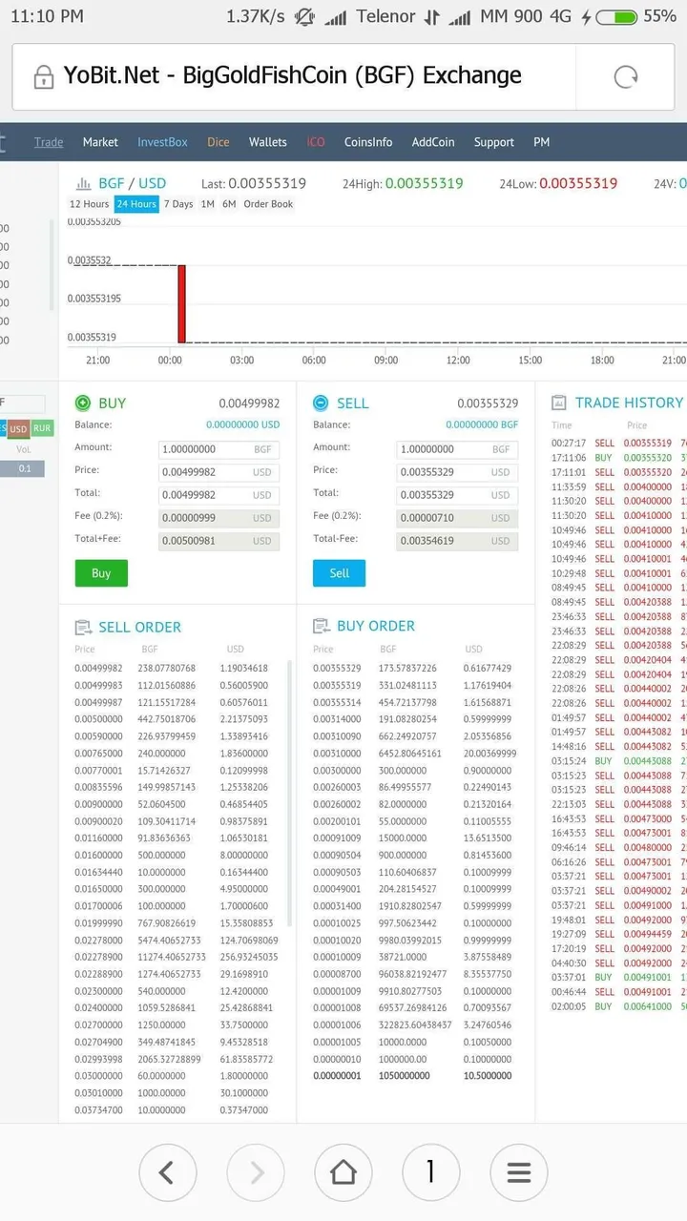Select the USD market tab on the left
687x1221 pixels.
(x=18, y=429)
